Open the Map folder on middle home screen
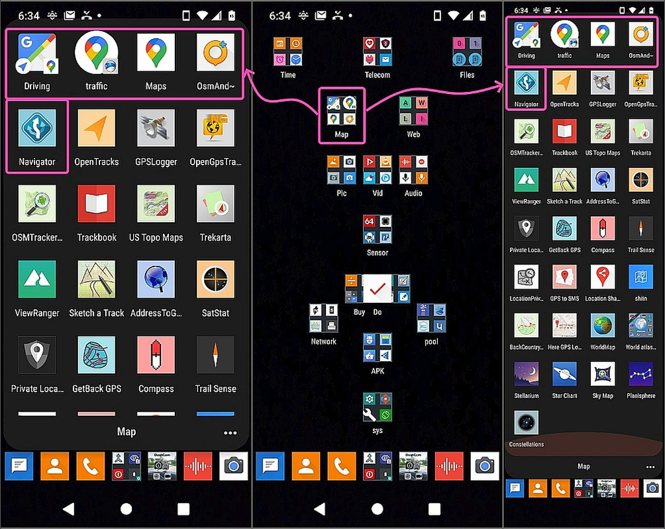 point(341,110)
